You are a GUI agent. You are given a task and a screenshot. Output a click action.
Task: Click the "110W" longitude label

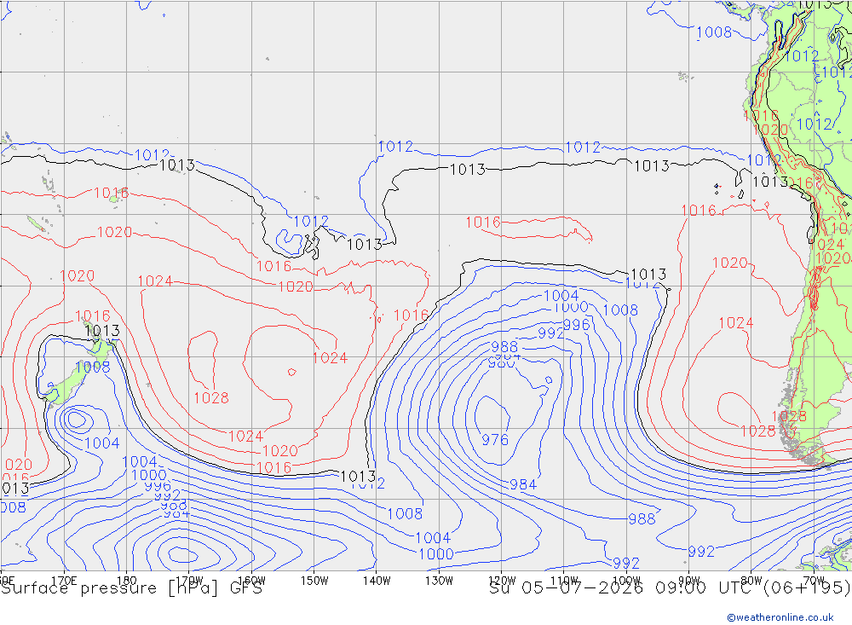pos(564,581)
